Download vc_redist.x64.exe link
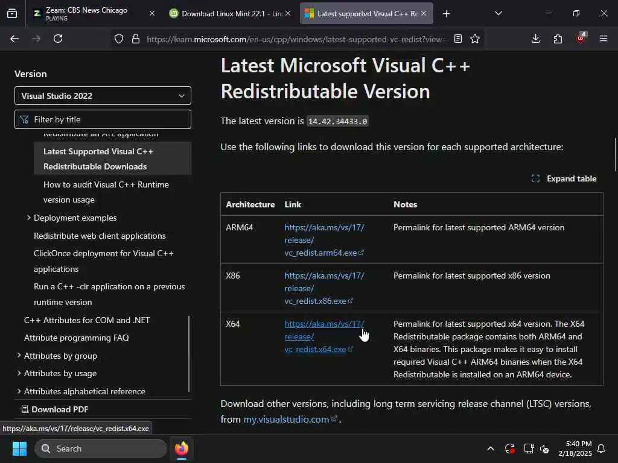This screenshot has height=463, width=618. (324, 336)
